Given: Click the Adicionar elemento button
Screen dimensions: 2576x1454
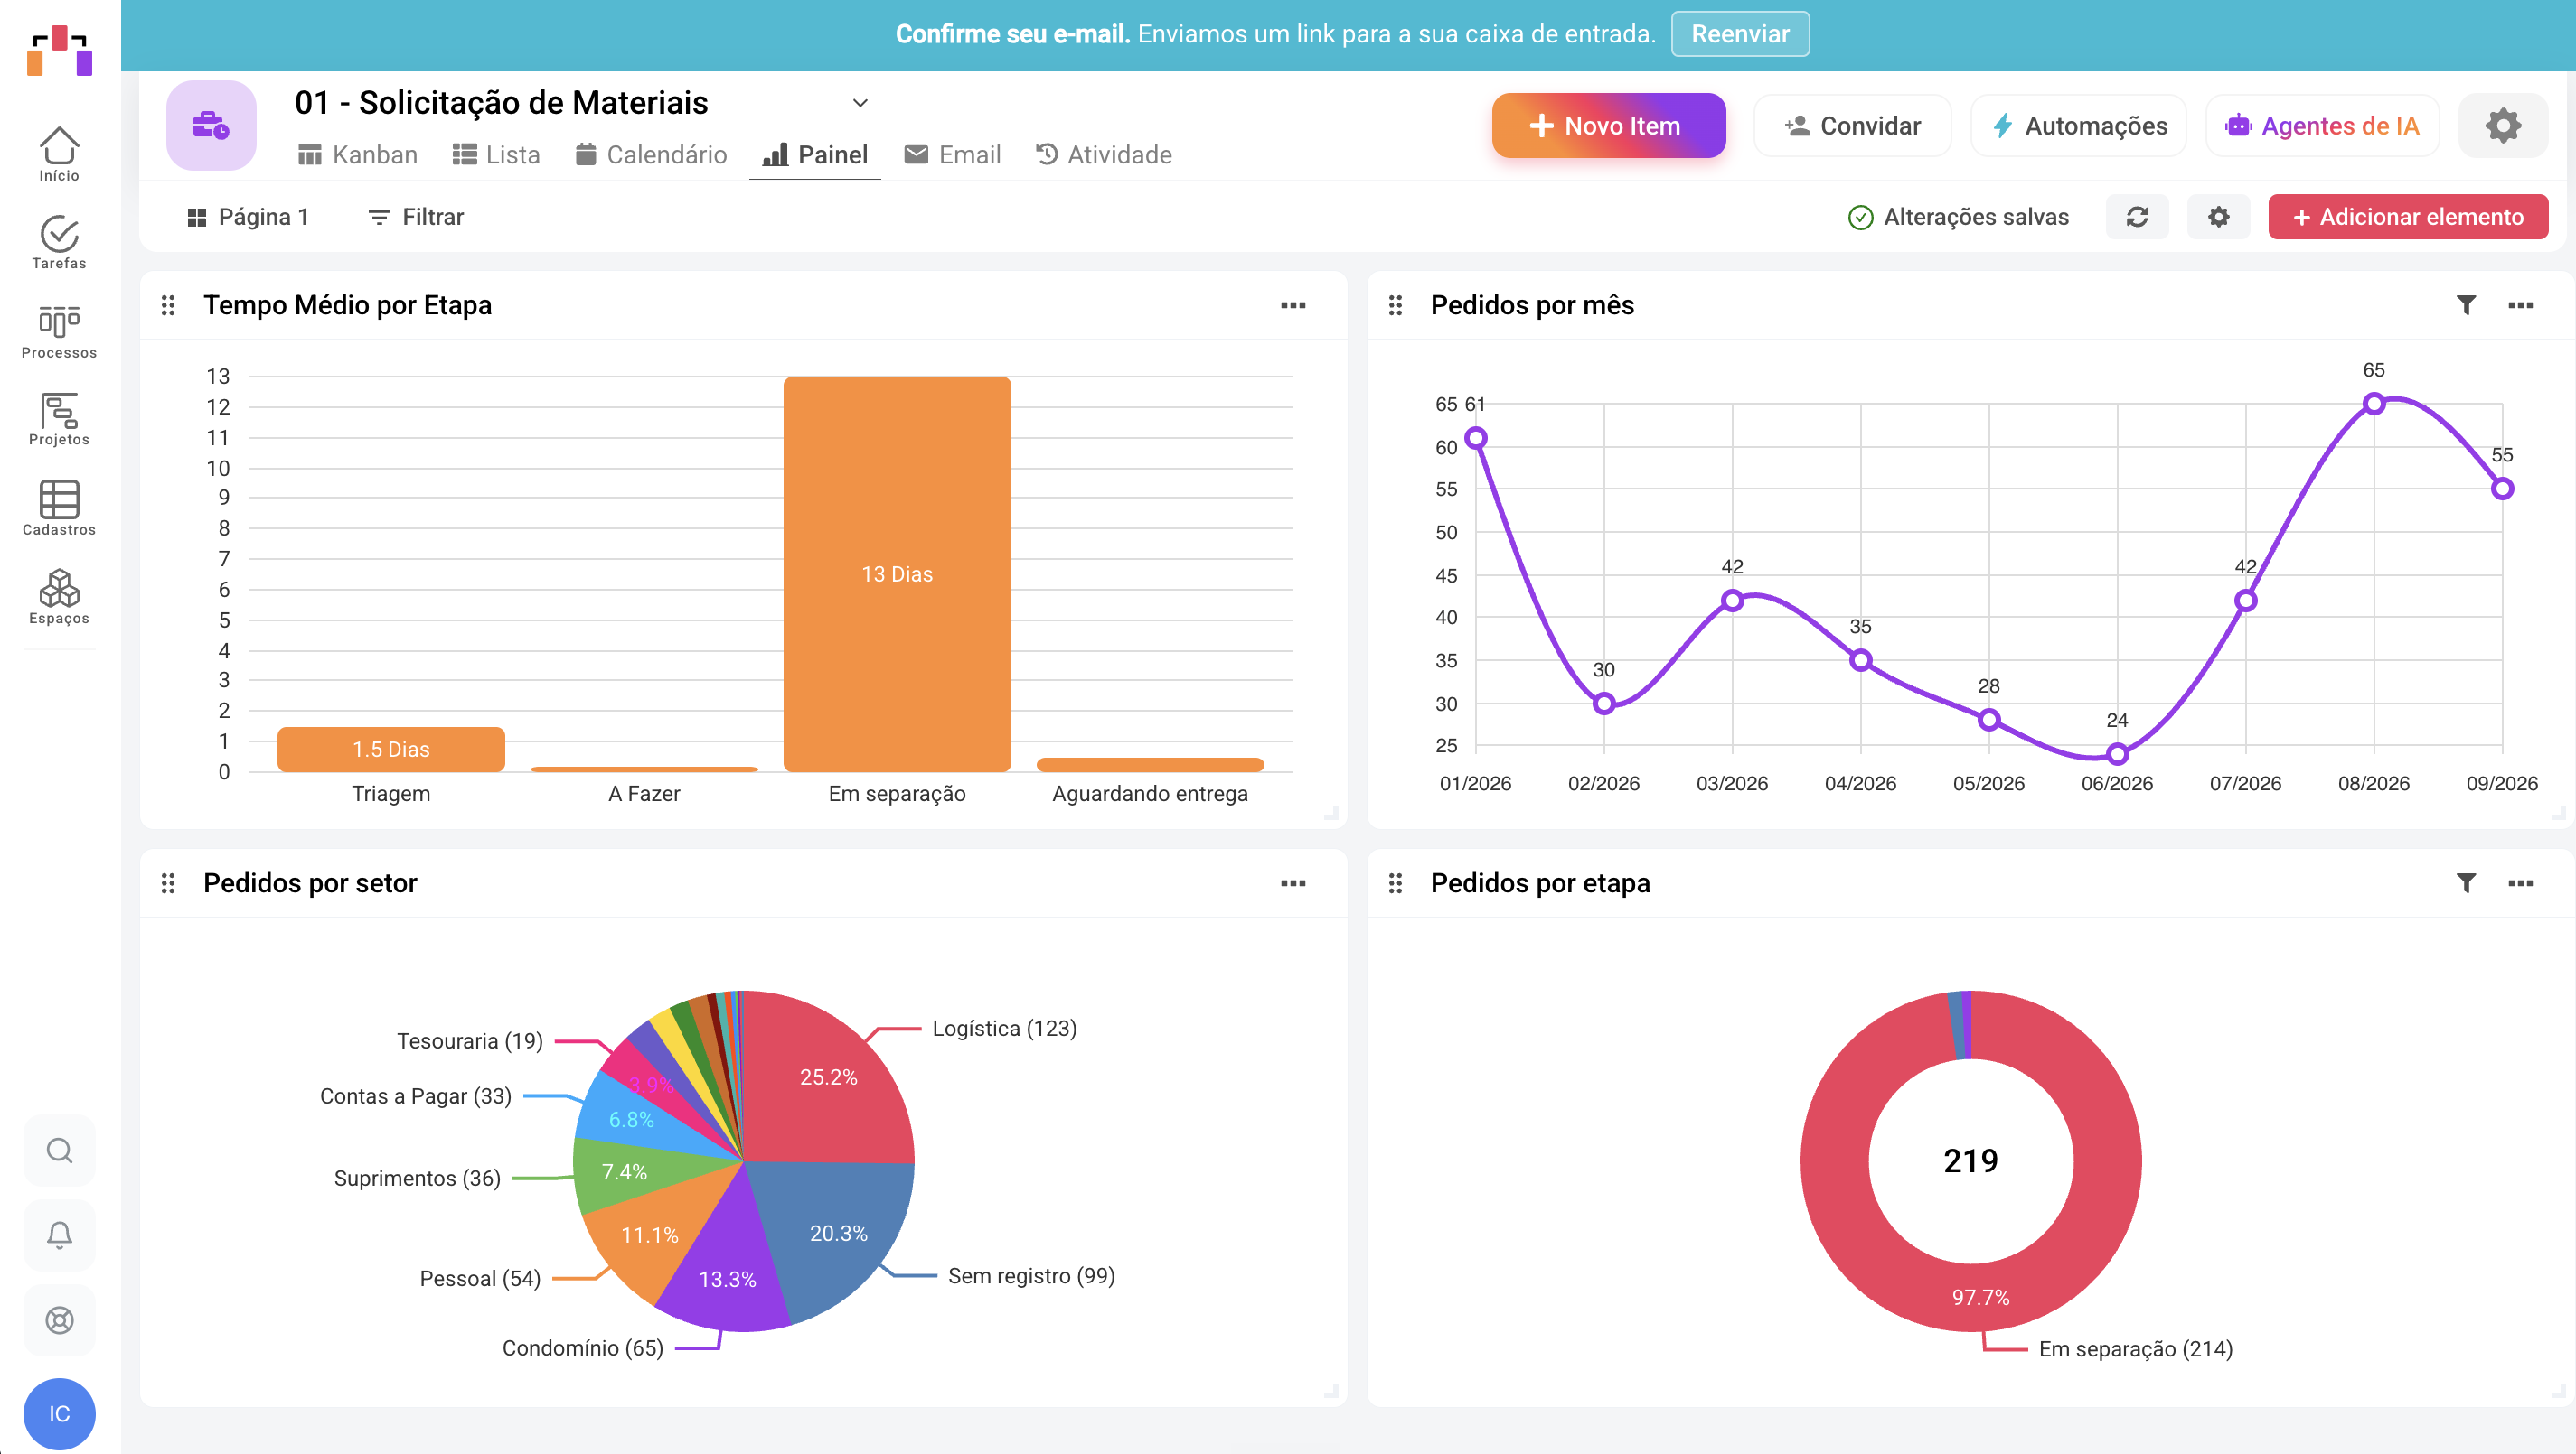Looking at the screenshot, I should [2407, 217].
